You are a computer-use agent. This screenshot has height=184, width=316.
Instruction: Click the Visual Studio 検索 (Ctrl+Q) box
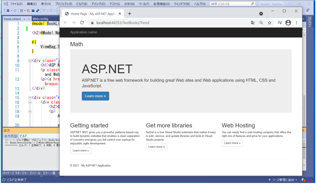click(x=233, y=4)
